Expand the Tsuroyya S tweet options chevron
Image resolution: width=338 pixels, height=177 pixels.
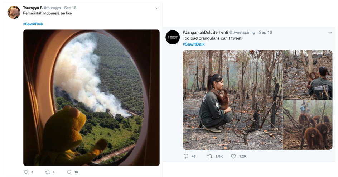click(157, 8)
